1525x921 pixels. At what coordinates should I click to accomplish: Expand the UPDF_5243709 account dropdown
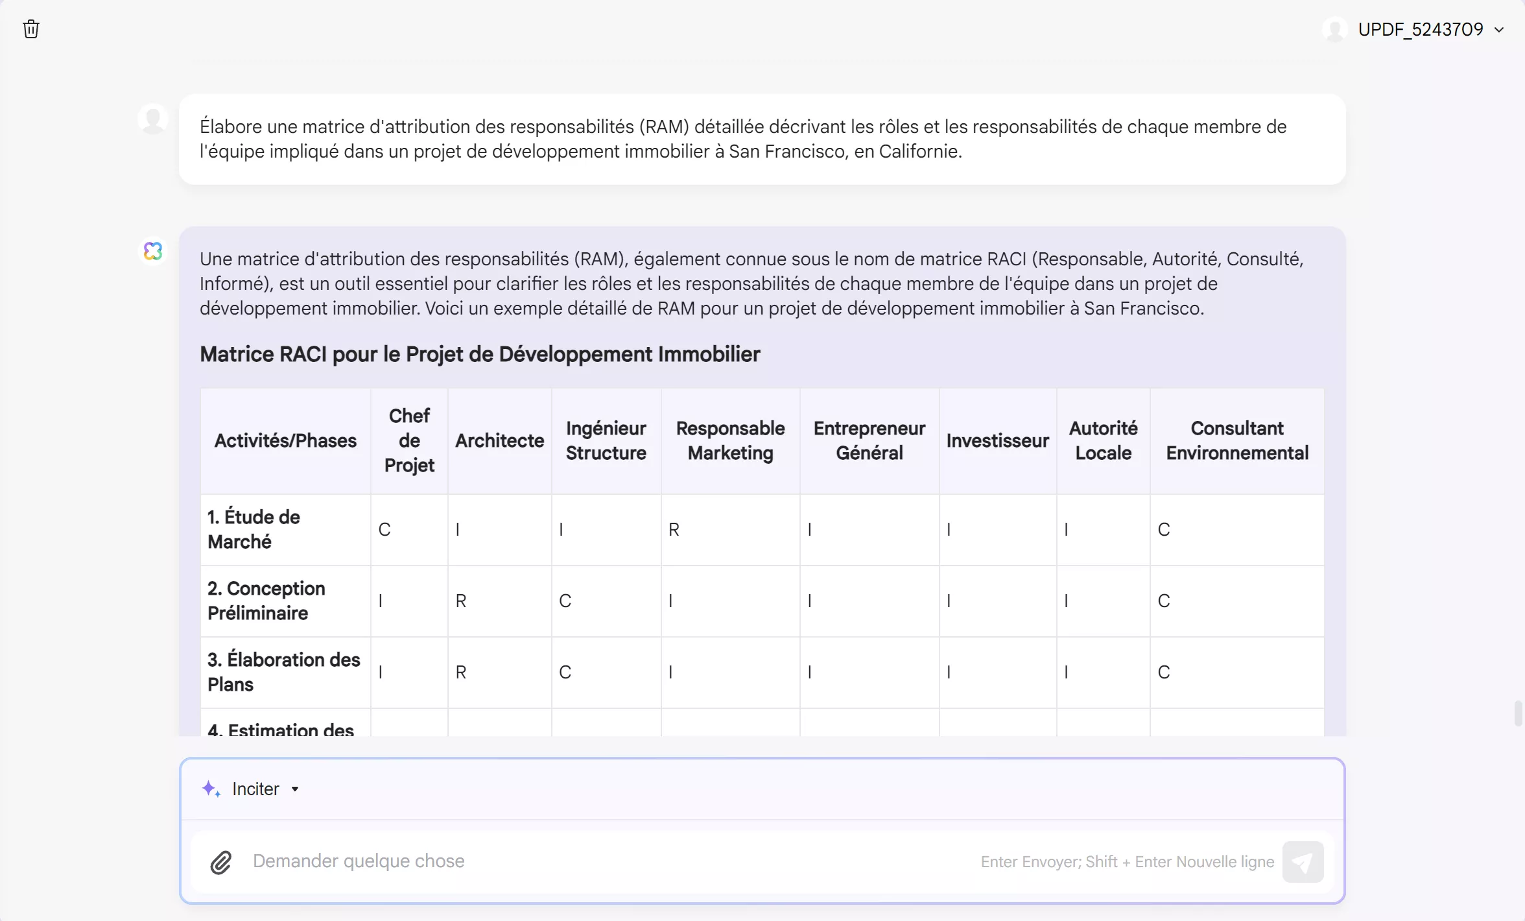pos(1500,29)
